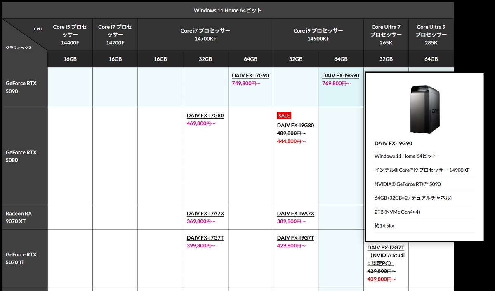Click the Core Ultra 9 285K column header

click(x=431, y=35)
